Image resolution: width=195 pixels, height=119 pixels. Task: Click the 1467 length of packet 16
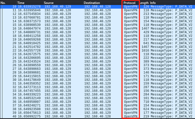145,29
